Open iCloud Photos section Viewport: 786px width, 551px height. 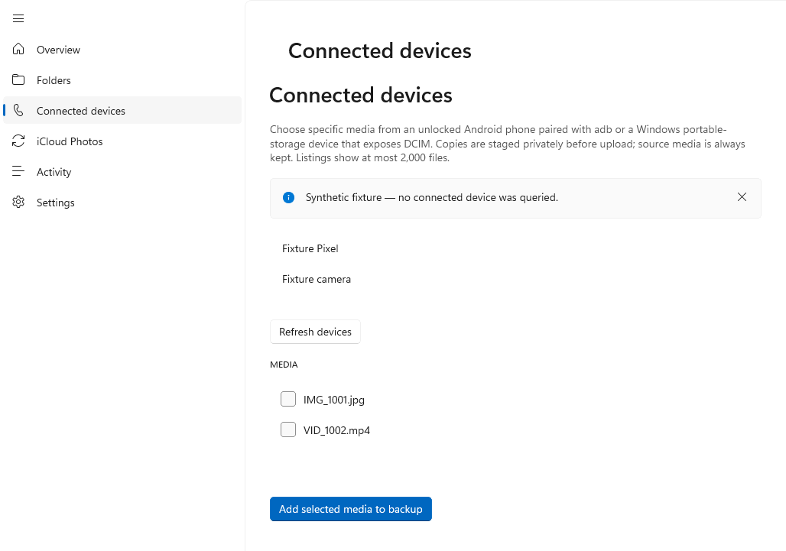click(x=122, y=141)
